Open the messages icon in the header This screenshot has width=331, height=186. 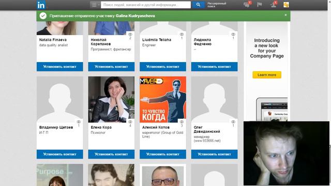point(247,5)
